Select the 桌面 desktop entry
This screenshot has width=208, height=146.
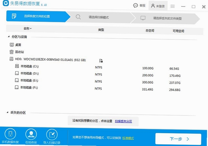[18, 45]
